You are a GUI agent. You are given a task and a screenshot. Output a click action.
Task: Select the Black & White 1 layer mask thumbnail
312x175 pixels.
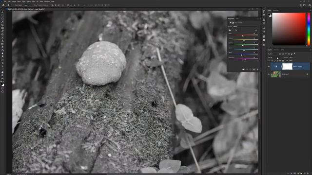point(287,67)
